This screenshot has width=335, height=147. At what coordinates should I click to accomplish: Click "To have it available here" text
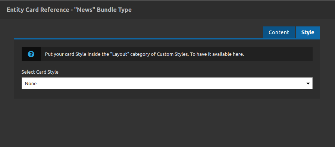(x=217, y=54)
